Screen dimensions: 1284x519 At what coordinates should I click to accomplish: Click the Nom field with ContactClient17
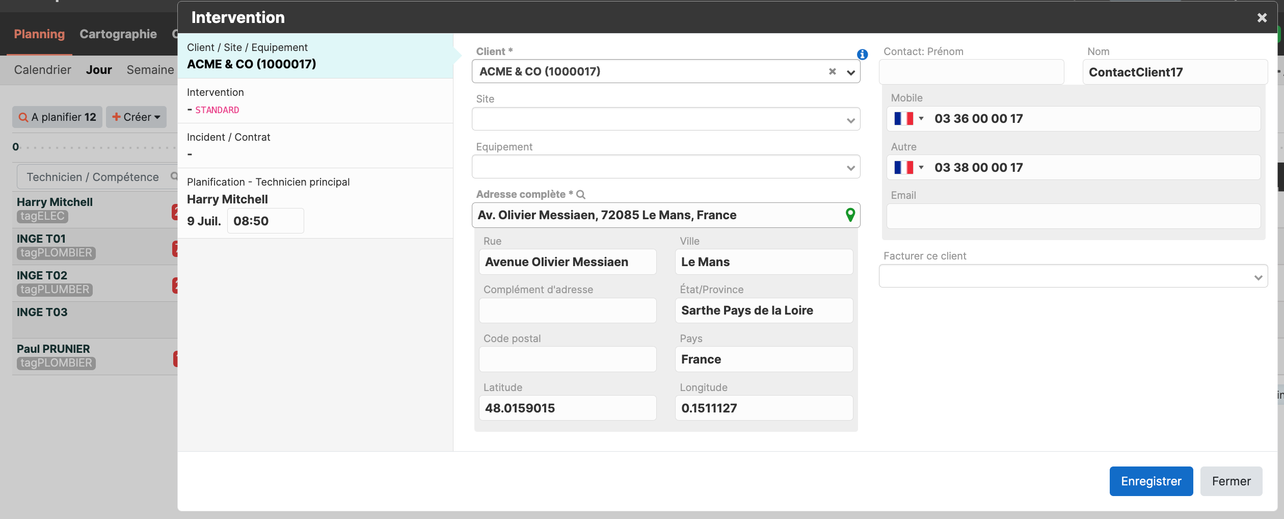point(1175,72)
